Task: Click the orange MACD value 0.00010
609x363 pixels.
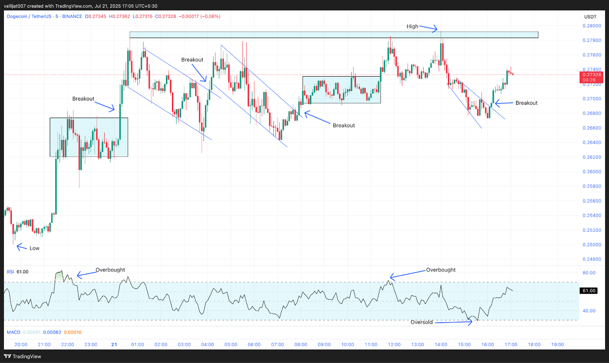Action: (x=73, y=332)
